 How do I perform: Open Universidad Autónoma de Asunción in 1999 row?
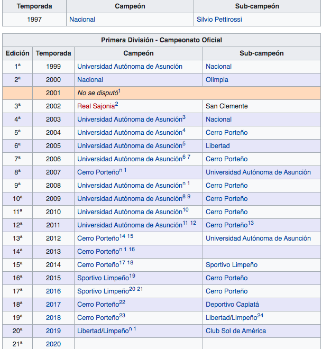pyautogui.click(x=130, y=67)
